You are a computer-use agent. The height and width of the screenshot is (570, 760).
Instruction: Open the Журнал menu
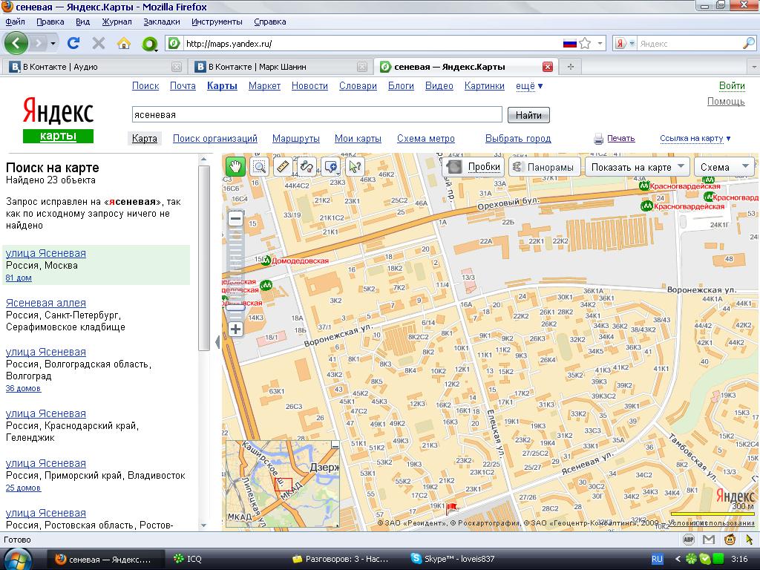pyautogui.click(x=117, y=22)
